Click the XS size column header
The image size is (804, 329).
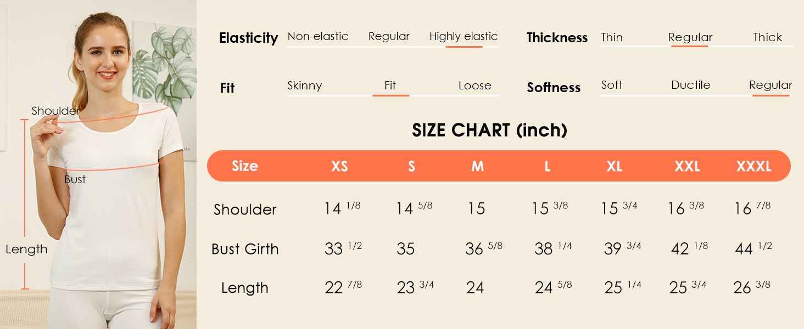tap(339, 166)
